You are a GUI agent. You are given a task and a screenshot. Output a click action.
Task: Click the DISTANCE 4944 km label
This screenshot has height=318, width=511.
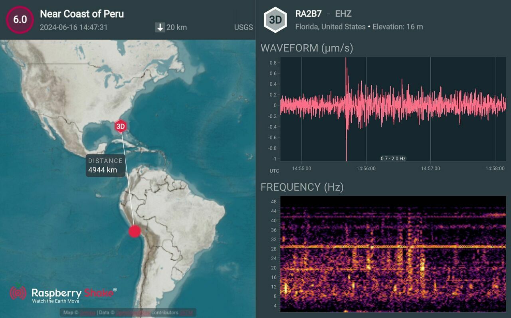coord(105,166)
